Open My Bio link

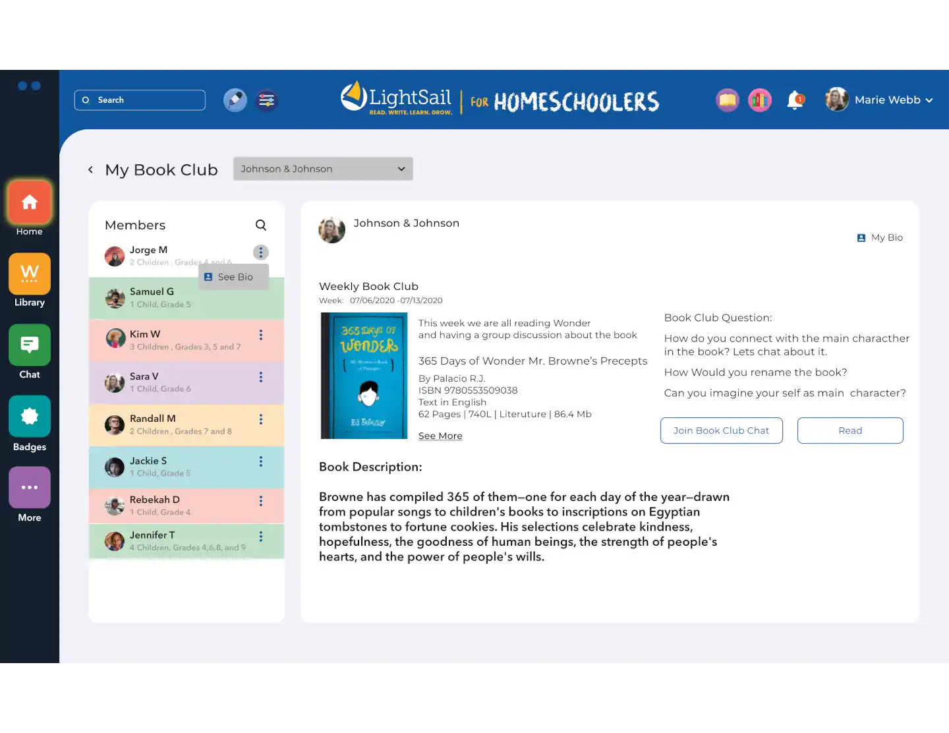[x=880, y=238]
